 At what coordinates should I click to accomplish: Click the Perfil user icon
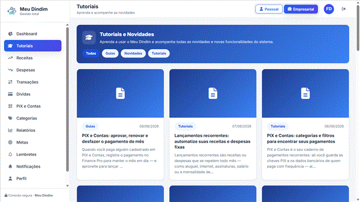coord(10,178)
